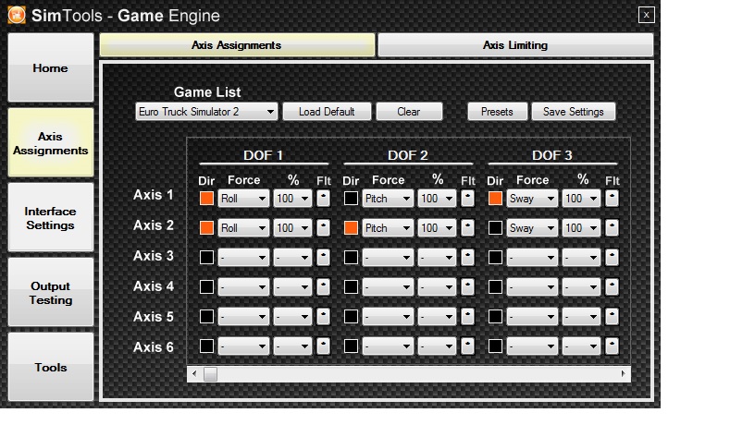This screenshot has height=425, width=755.
Task: Click the SimTools logo icon in title bar
Action: click(16, 16)
